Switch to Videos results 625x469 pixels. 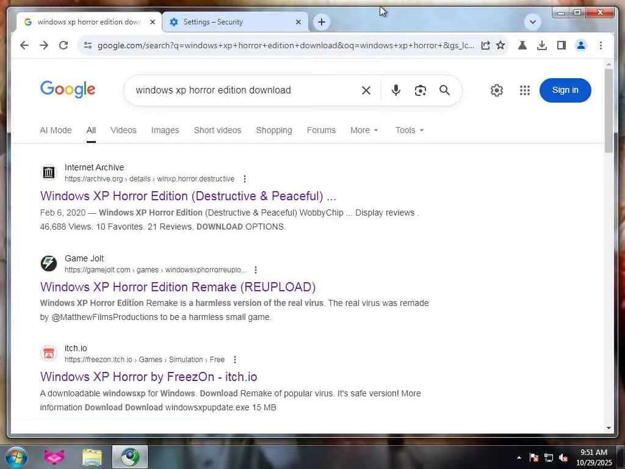123,131
